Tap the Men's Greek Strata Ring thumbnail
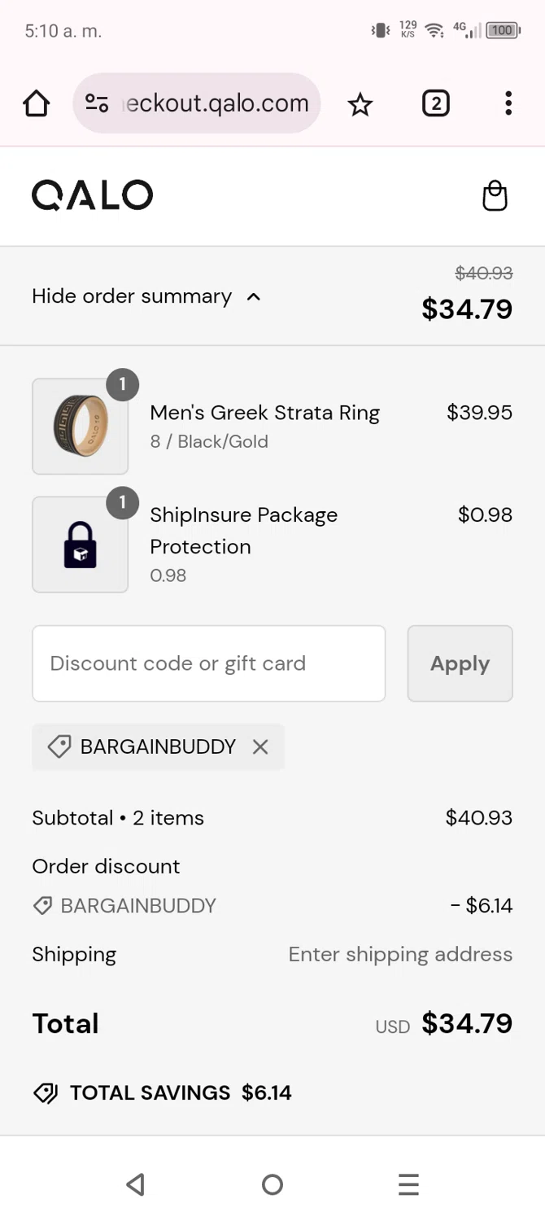 (80, 426)
